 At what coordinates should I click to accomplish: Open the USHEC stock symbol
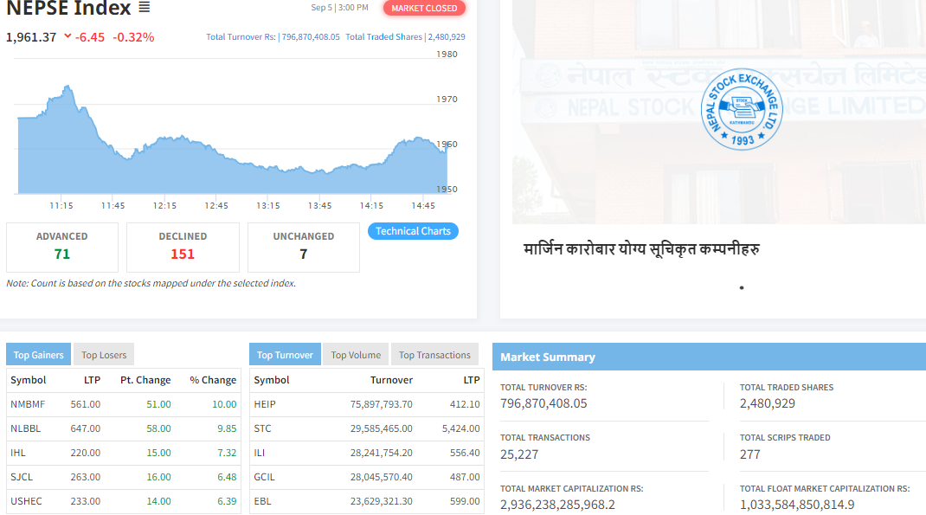click(x=26, y=501)
